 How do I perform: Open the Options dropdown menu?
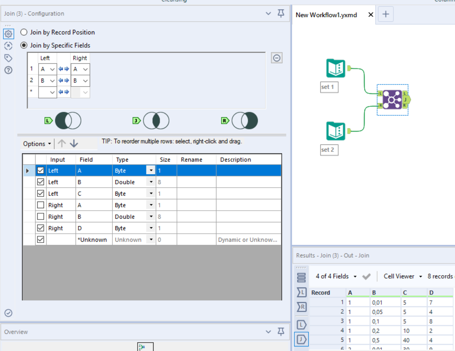tap(37, 144)
